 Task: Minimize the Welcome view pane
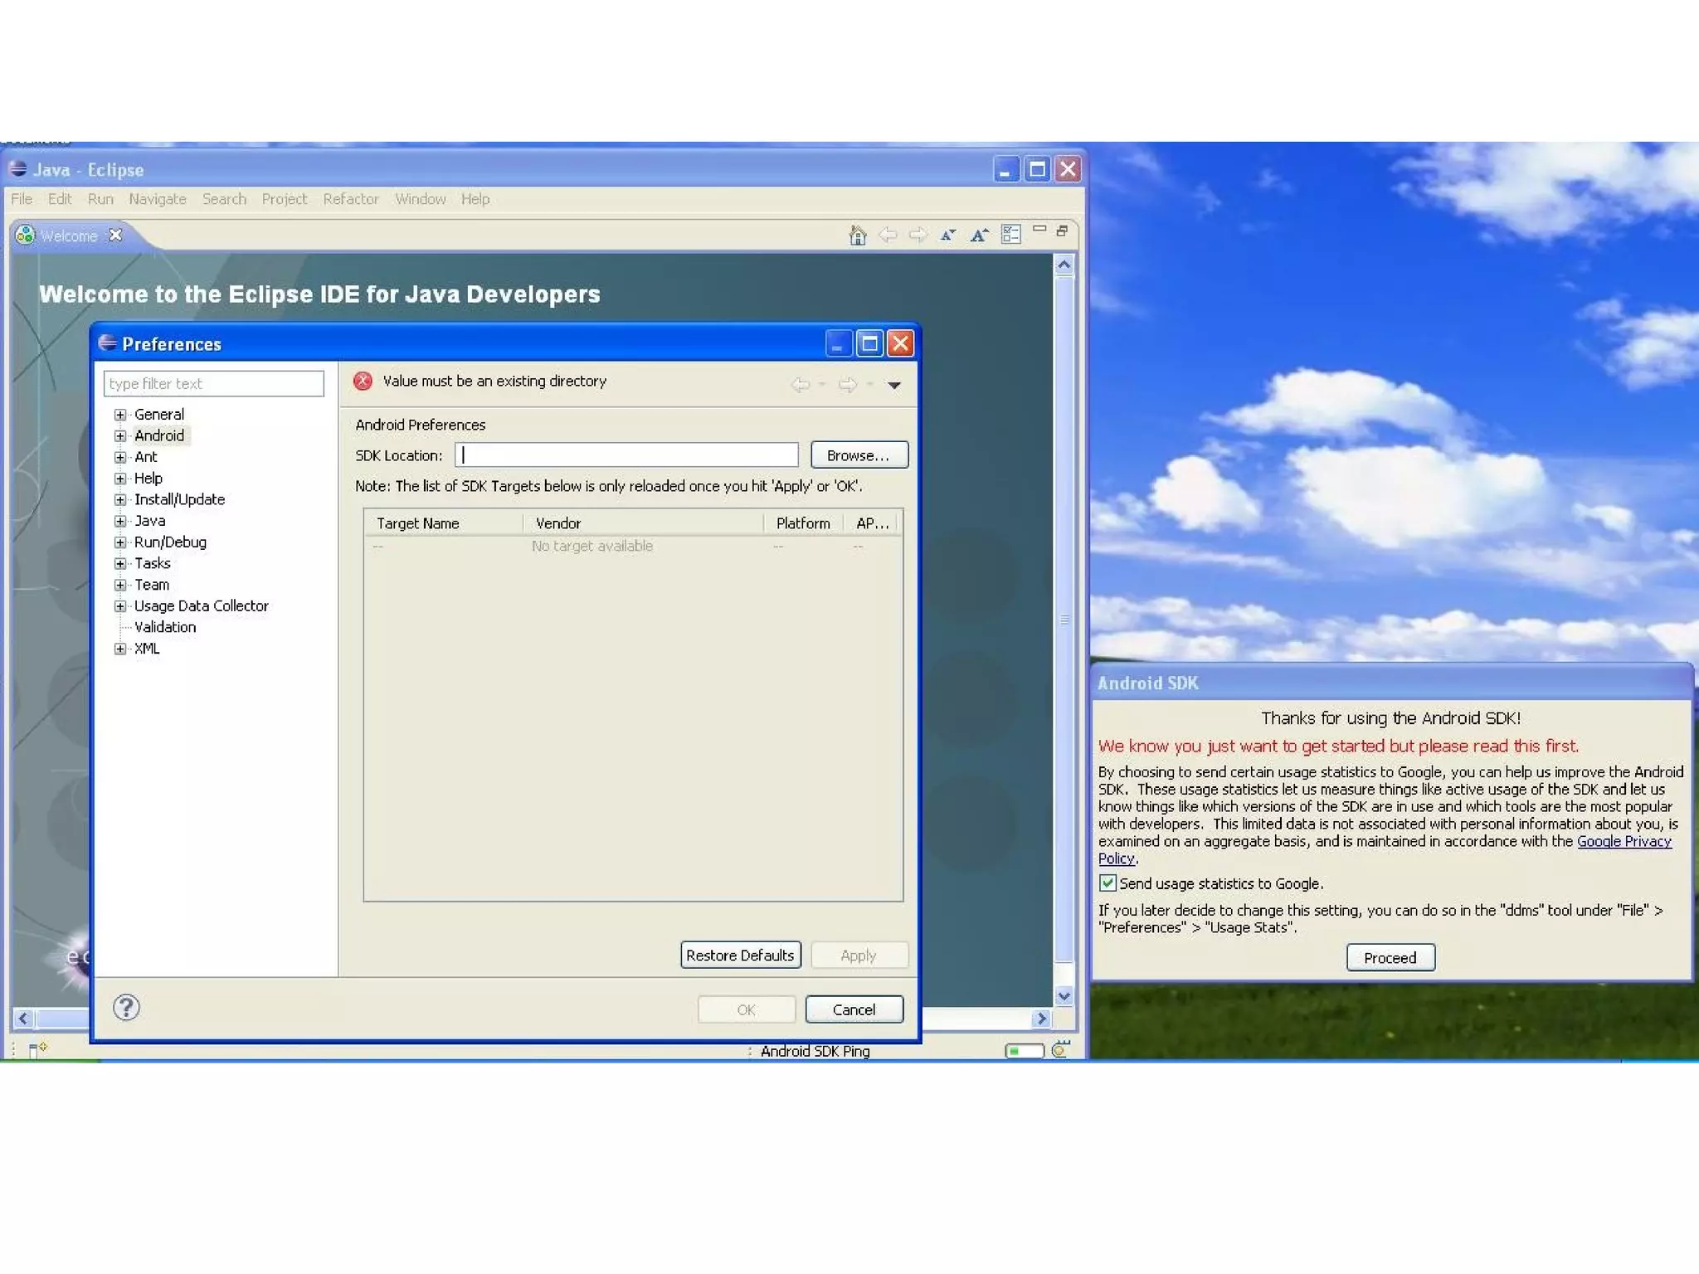pyautogui.click(x=1039, y=228)
